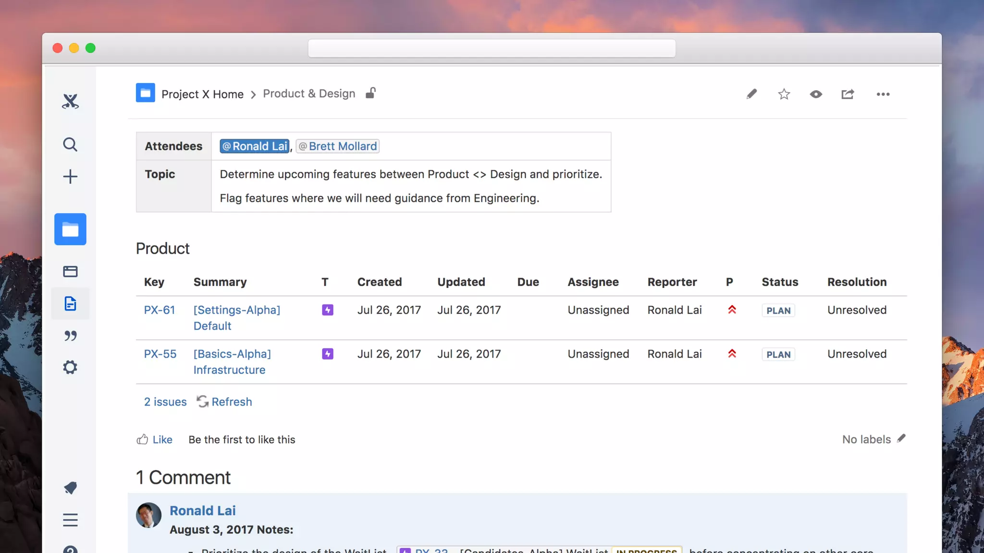
Task: Refresh the Jira issues table
Action: [224, 402]
